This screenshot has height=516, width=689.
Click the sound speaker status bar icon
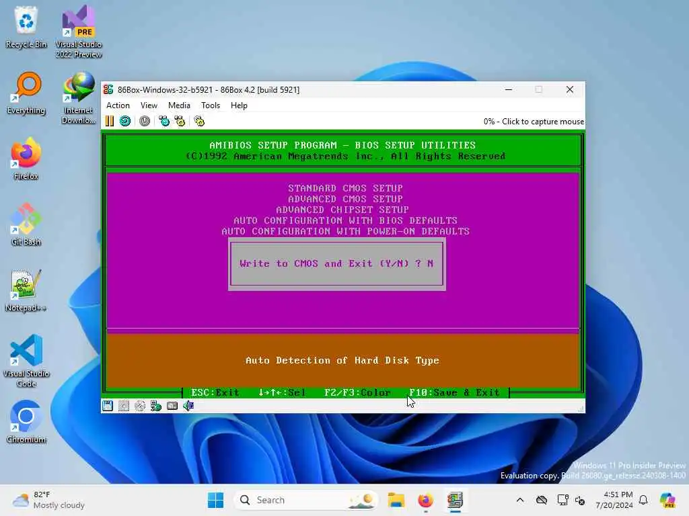[188, 406]
